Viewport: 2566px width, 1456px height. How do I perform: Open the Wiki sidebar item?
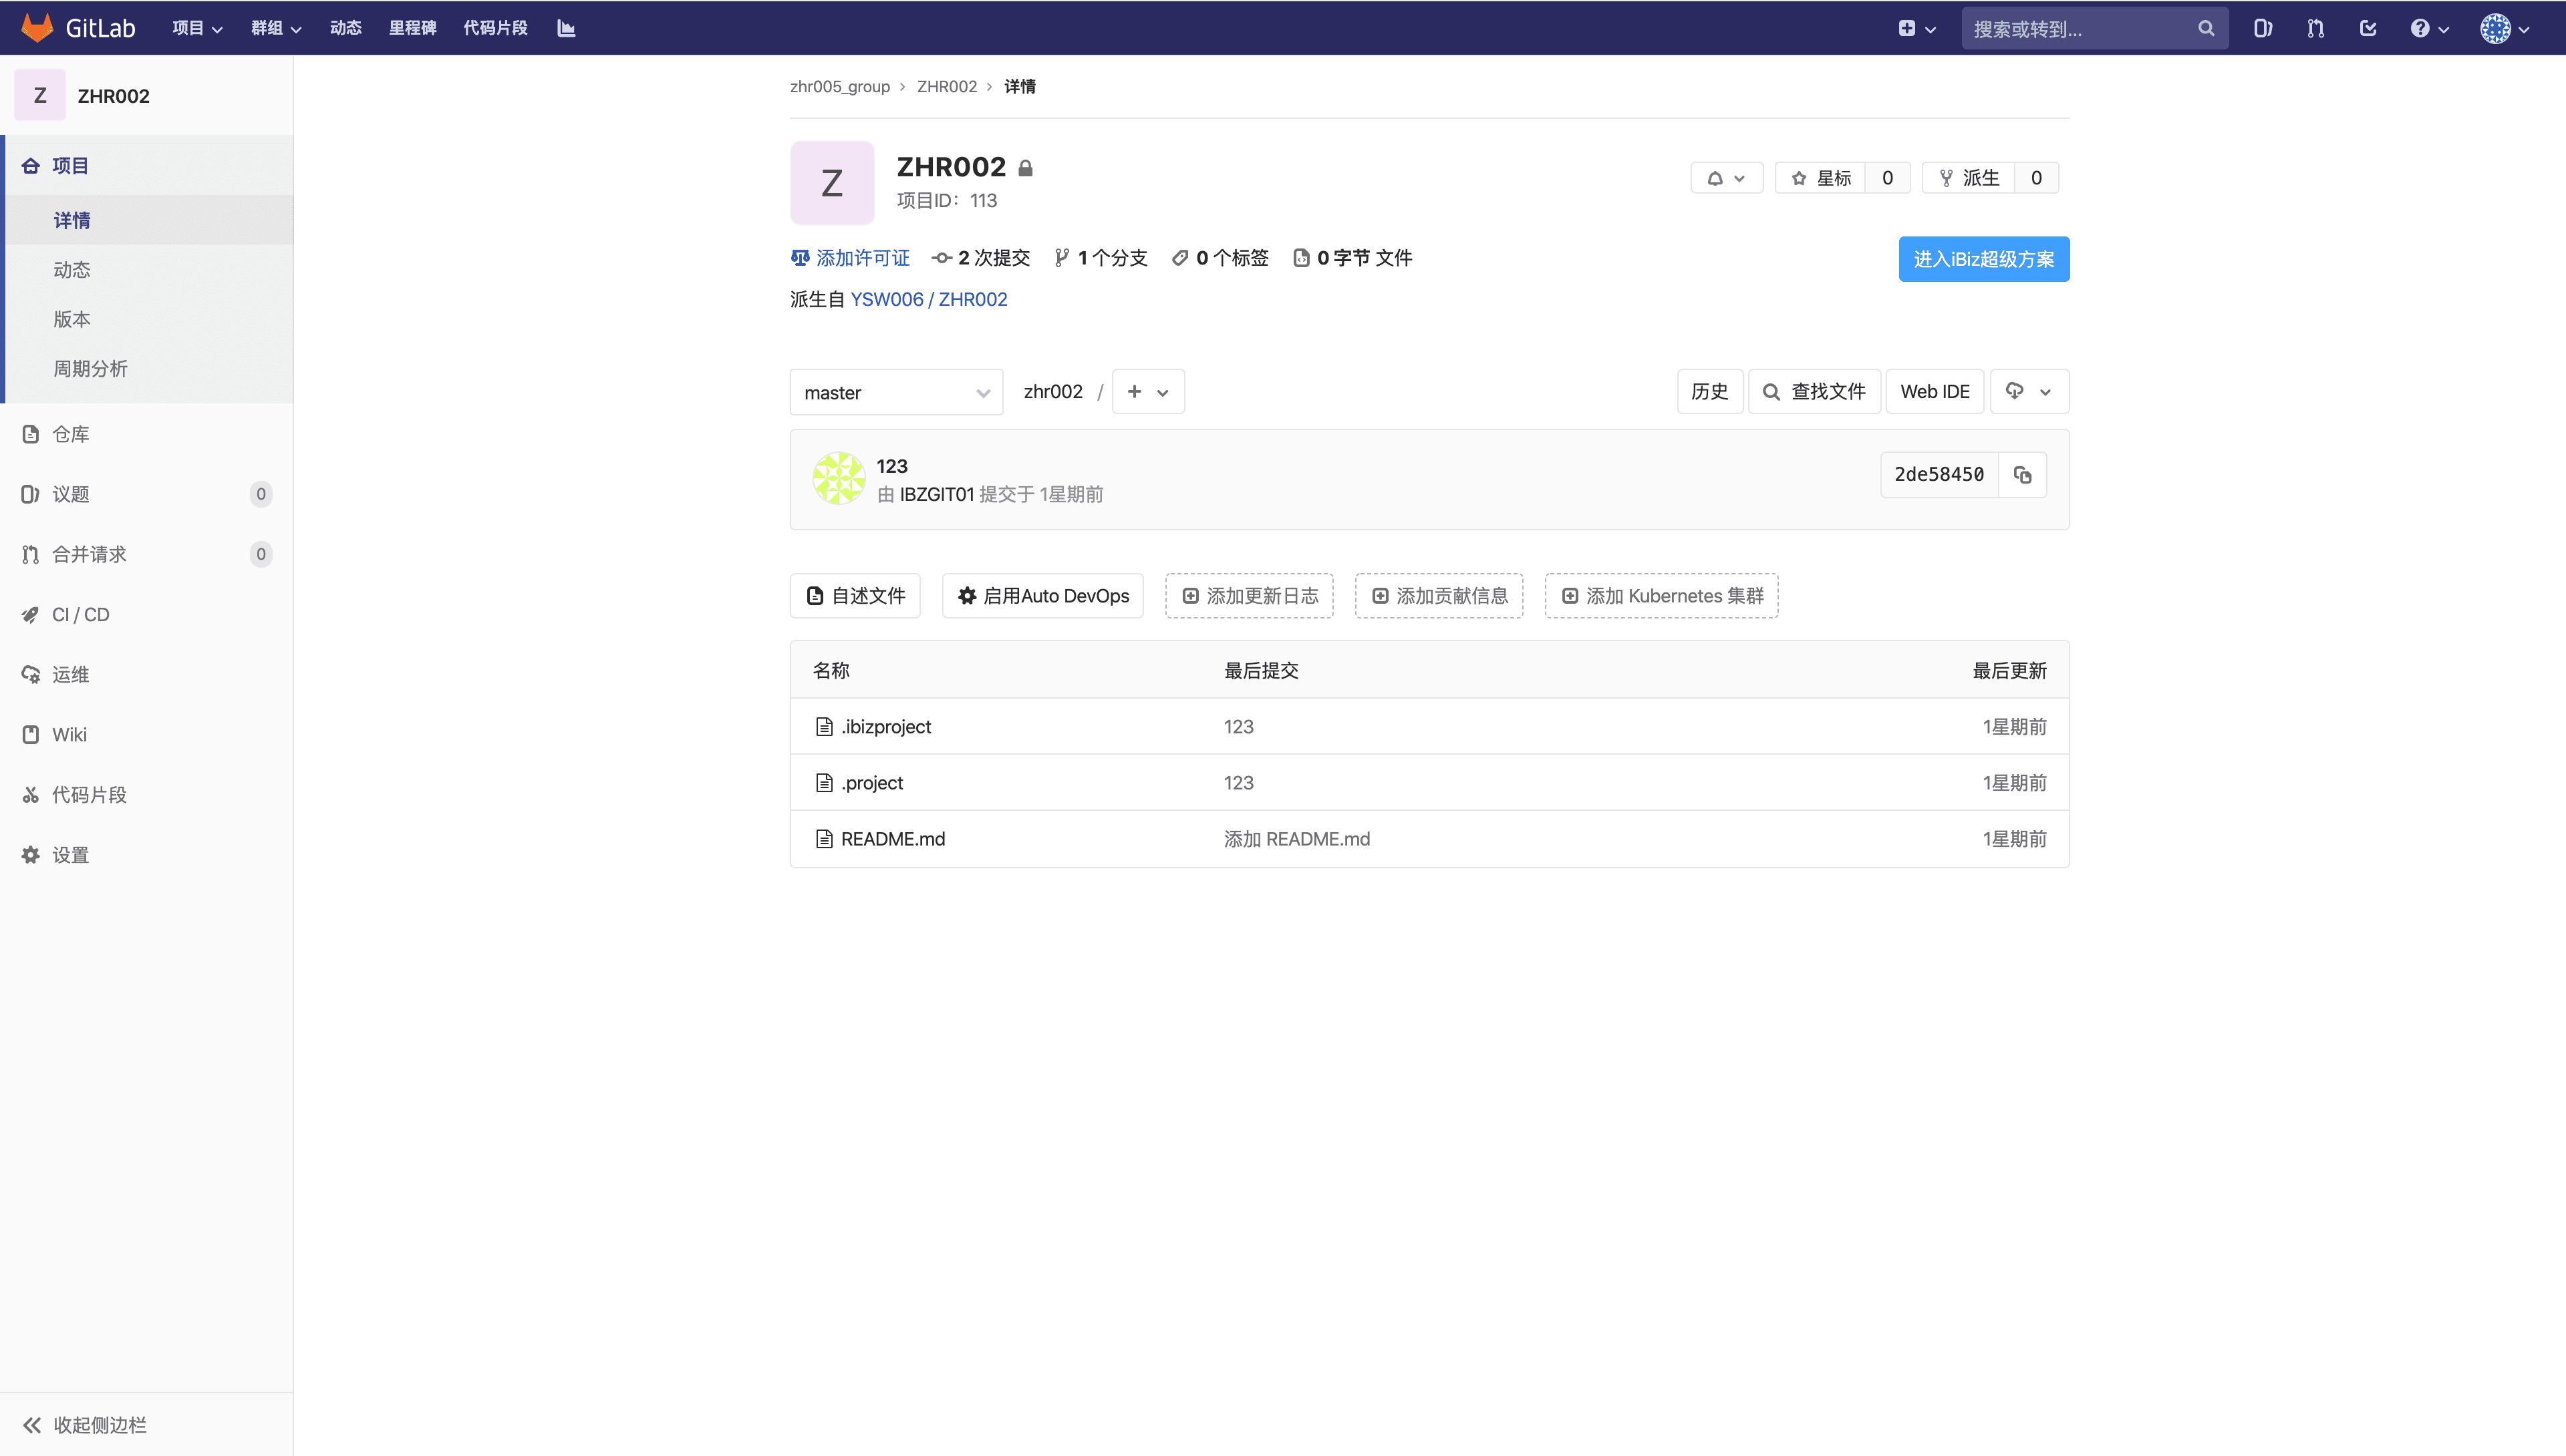click(147, 734)
